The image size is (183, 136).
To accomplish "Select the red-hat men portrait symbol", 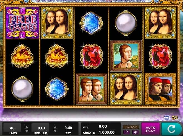I will click(x=160, y=89).
